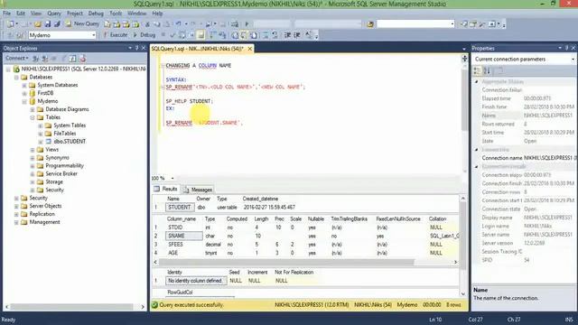Viewport: 578px width, 325px height.
Task: Click the green Start arrow icon
Action: 247,24
